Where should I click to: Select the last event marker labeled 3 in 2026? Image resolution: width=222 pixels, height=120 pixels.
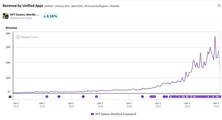click(220, 97)
